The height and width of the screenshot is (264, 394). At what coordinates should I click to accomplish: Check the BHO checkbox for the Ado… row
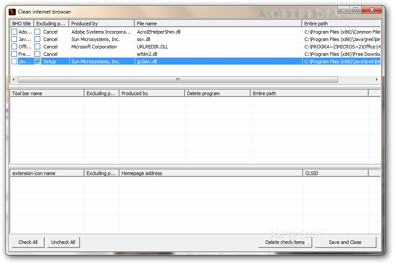(x=14, y=32)
